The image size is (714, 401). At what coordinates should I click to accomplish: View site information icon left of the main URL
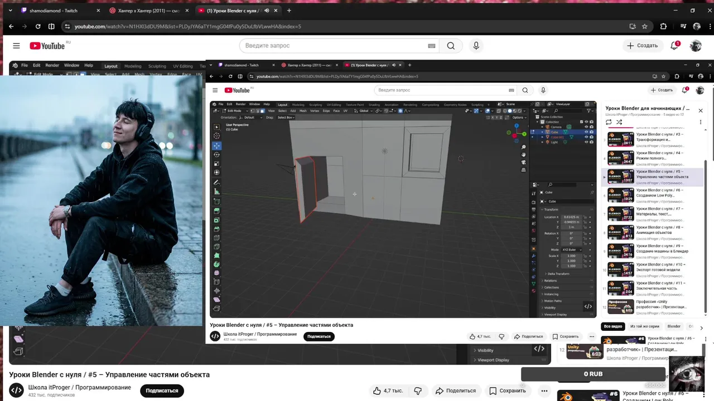[67, 26]
